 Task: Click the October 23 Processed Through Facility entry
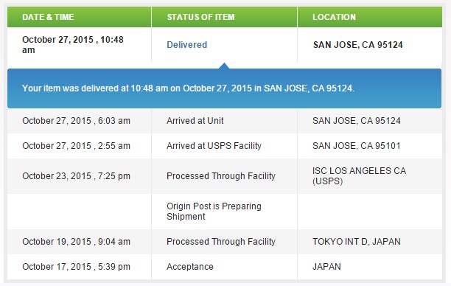coord(221,175)
